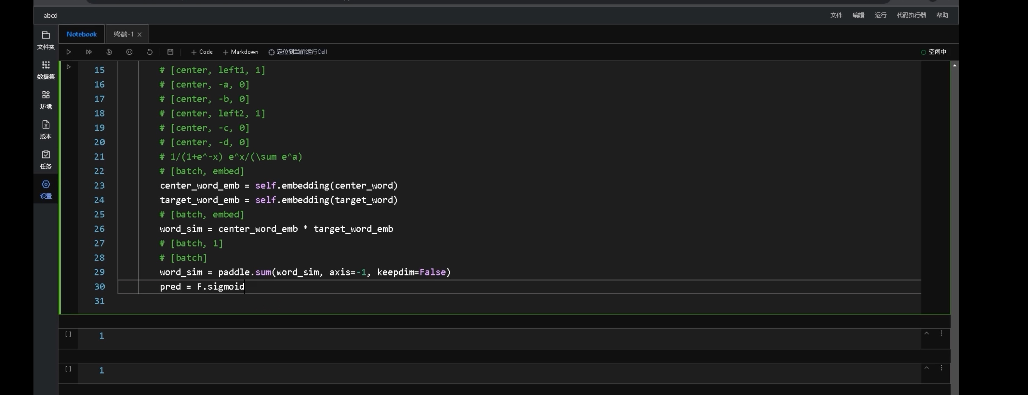Click line number 15 in the gutter

[x=99, y=70]
